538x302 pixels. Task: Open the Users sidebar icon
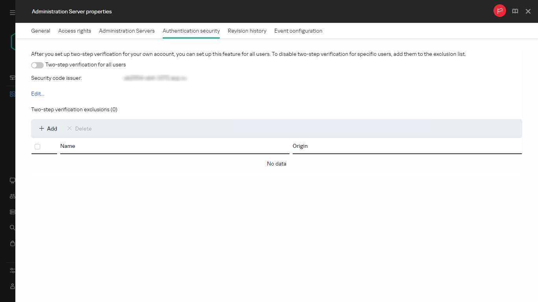[12, 196]
